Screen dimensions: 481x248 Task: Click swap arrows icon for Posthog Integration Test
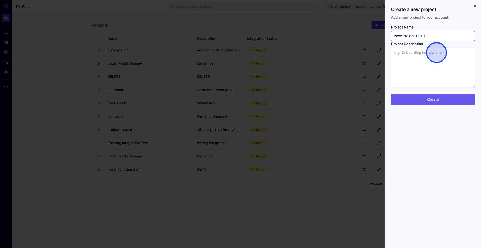pyautogui.click(x=364, y=143)
